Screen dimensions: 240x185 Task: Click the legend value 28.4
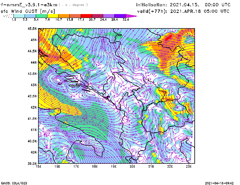(115, 19)
